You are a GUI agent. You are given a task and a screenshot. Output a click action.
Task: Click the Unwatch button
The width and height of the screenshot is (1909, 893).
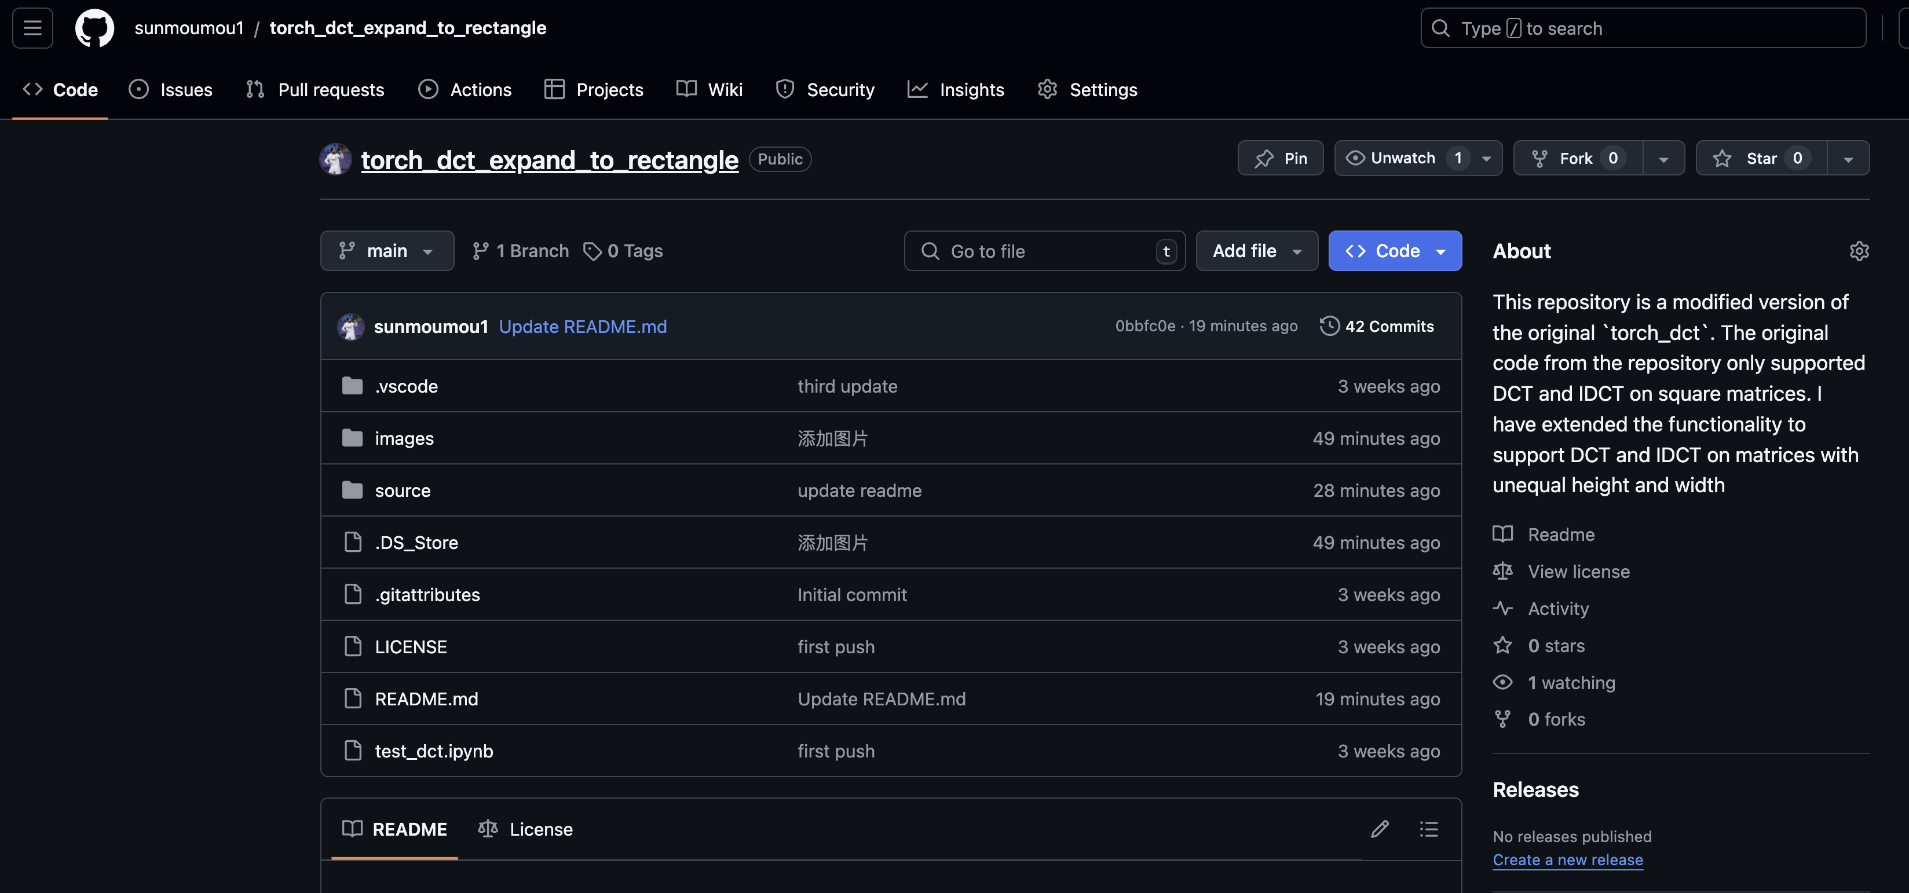[x=1402, y=159]
